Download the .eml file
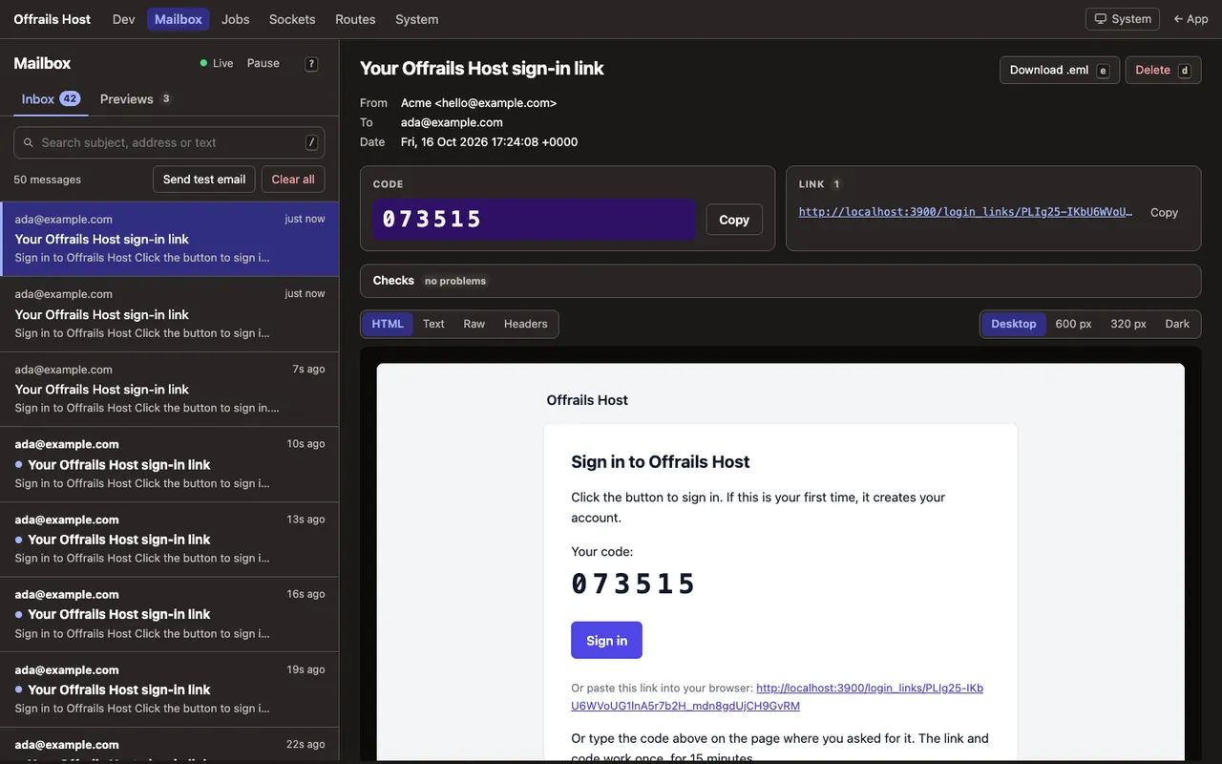The width and height of the screenshot is (1222, 764). pyautogui.click(x=1060, y=70)
